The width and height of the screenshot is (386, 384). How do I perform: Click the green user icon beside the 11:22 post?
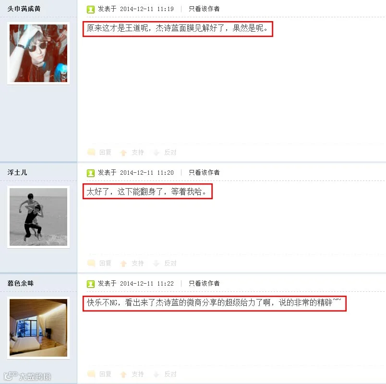coord(91,284)
